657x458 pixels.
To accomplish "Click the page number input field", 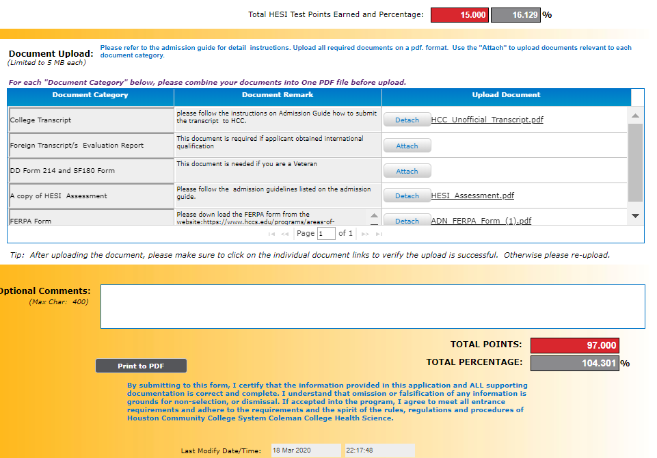I will pyautogui.click(x=326, y=234).
